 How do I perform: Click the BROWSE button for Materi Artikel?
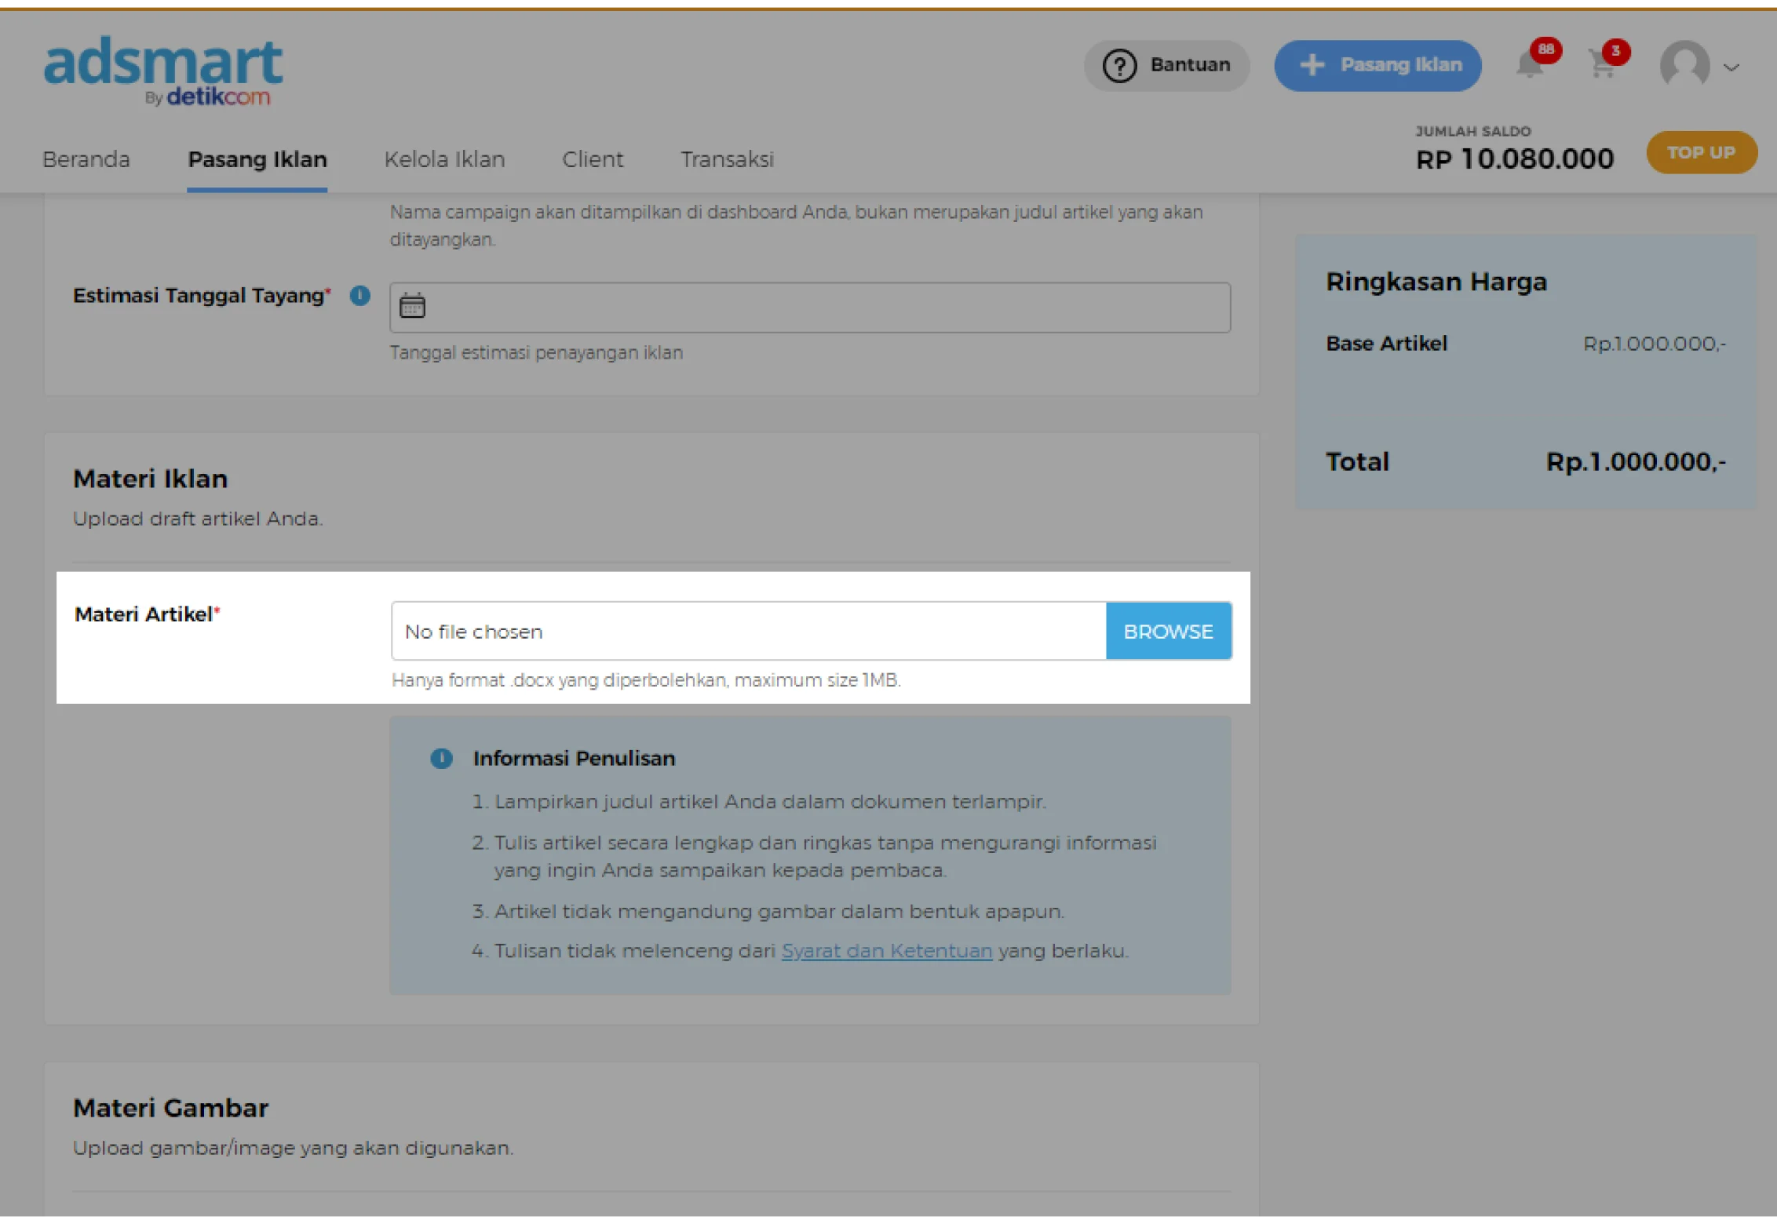pyautogui.click(x=1168, y=632)
